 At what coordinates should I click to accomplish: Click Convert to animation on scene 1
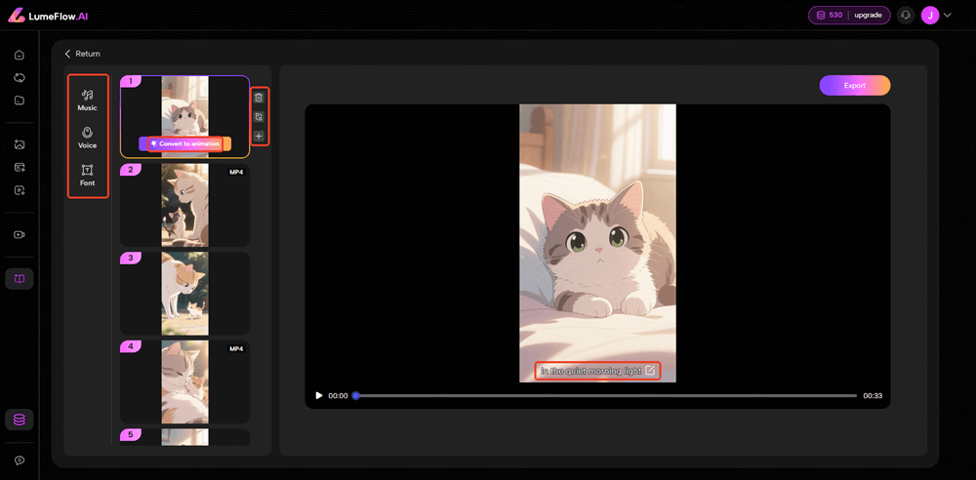click(x=185, y=143)
